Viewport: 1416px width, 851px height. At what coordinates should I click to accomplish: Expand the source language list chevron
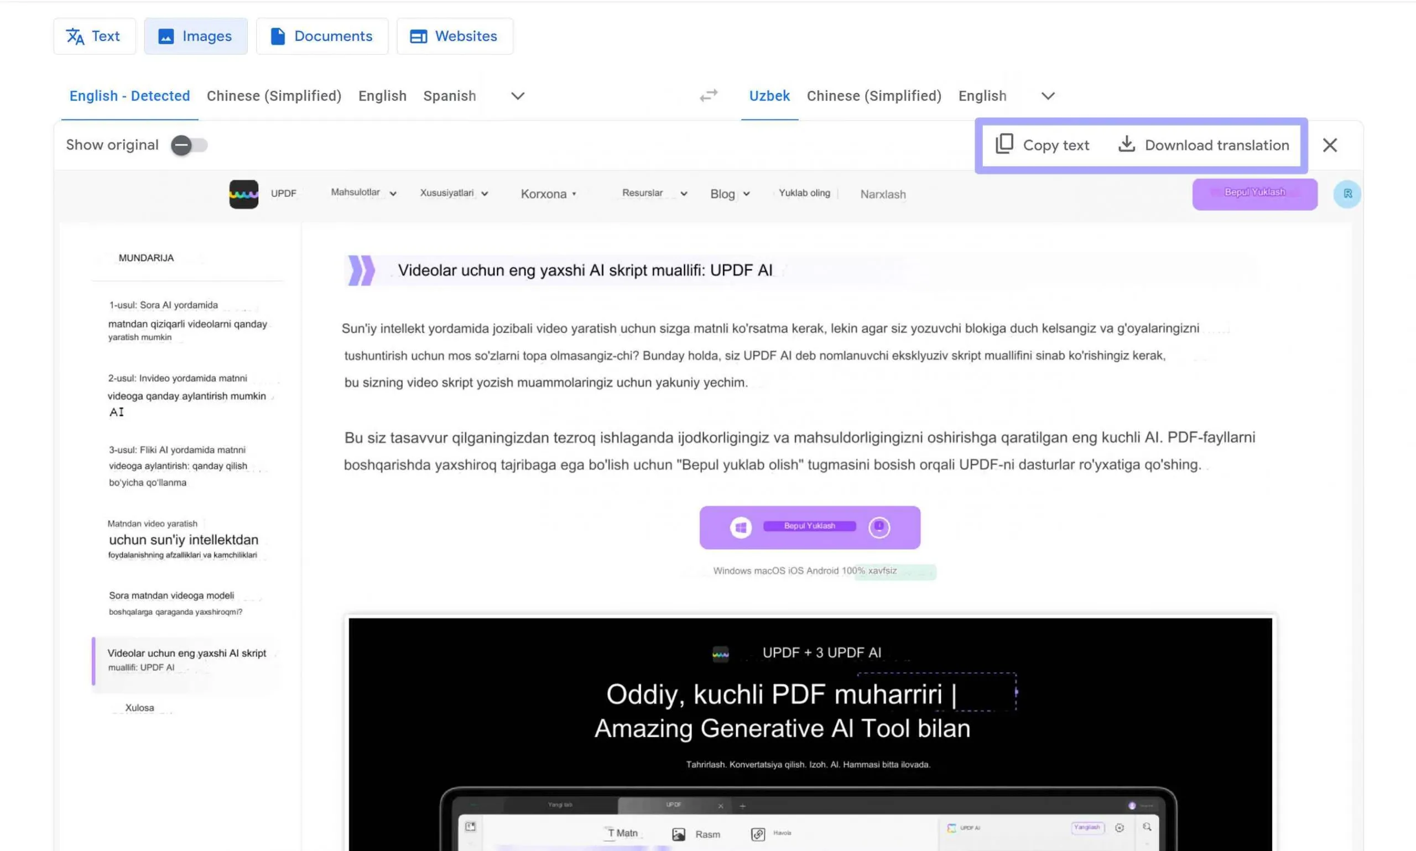[517, 96]
